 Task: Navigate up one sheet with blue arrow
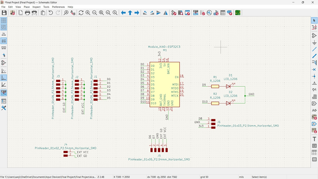pyautogui.click(x=130, y=13)
